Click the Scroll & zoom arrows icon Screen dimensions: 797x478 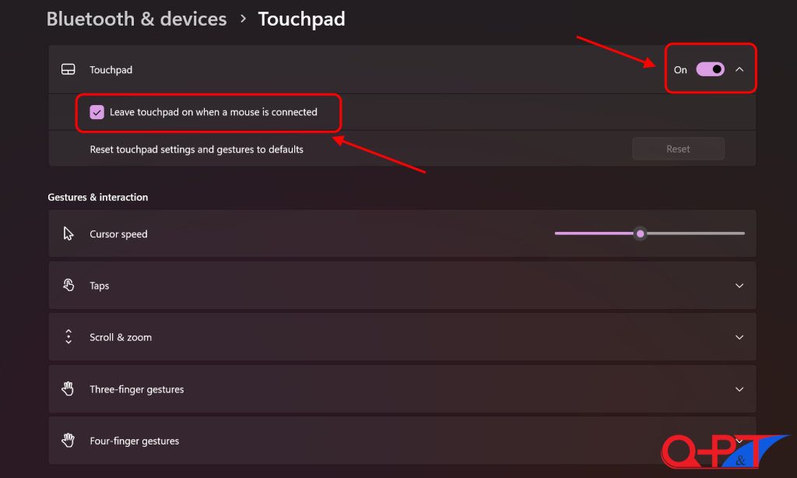pos(68,337)
